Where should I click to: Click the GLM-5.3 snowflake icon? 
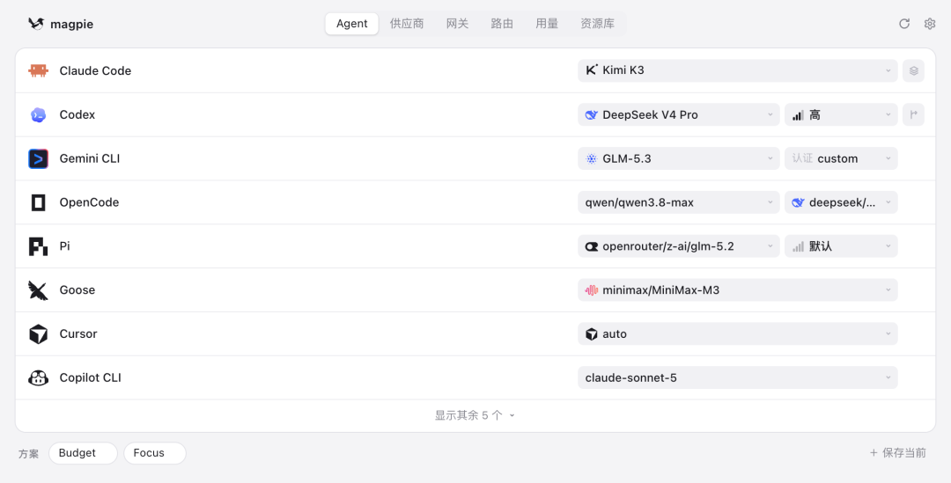click(x=592, y=158)
